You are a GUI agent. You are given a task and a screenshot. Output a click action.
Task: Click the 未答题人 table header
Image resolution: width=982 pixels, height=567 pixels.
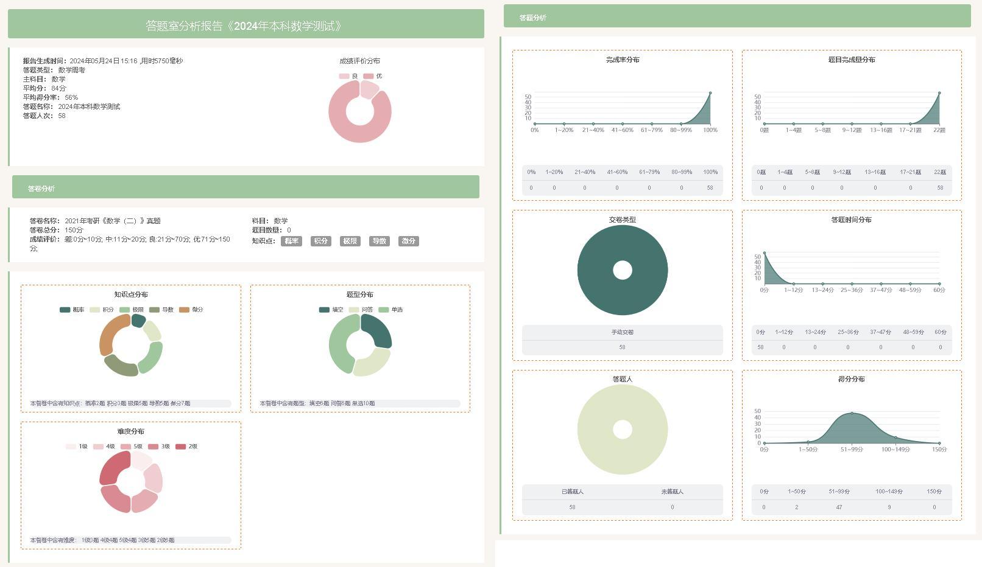coord(673,492)
